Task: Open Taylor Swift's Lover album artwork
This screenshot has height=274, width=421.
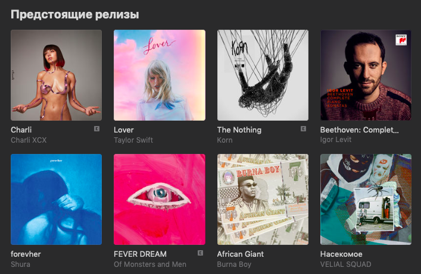Action: tap(160, 75)
